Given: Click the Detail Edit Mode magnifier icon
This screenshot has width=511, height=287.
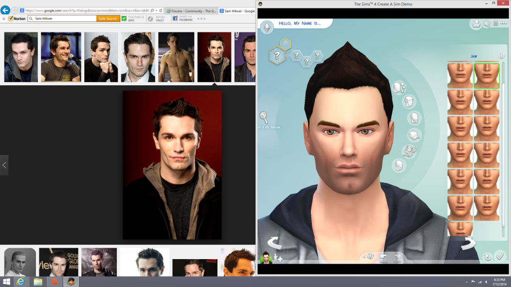Looking at the screenshot, I should pos(263,118).
